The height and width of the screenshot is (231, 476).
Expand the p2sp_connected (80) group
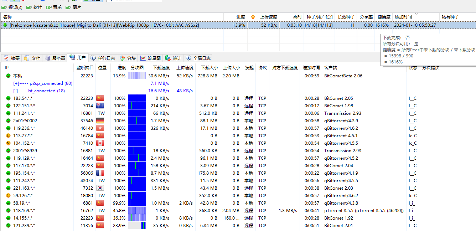pyautogui.click(x=43, y=83)
